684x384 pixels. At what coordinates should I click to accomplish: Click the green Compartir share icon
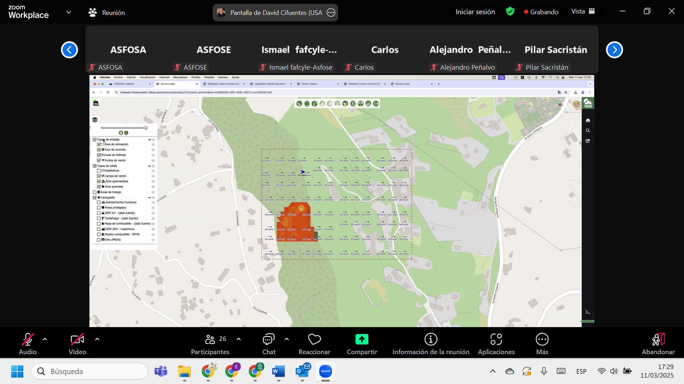pos(362,340)
